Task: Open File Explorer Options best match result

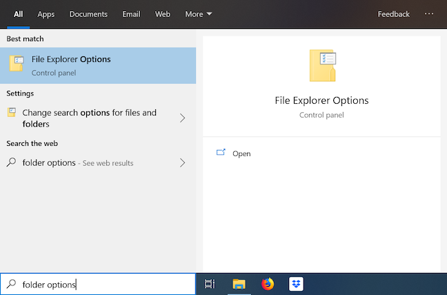Action: [x=98, y=65]
